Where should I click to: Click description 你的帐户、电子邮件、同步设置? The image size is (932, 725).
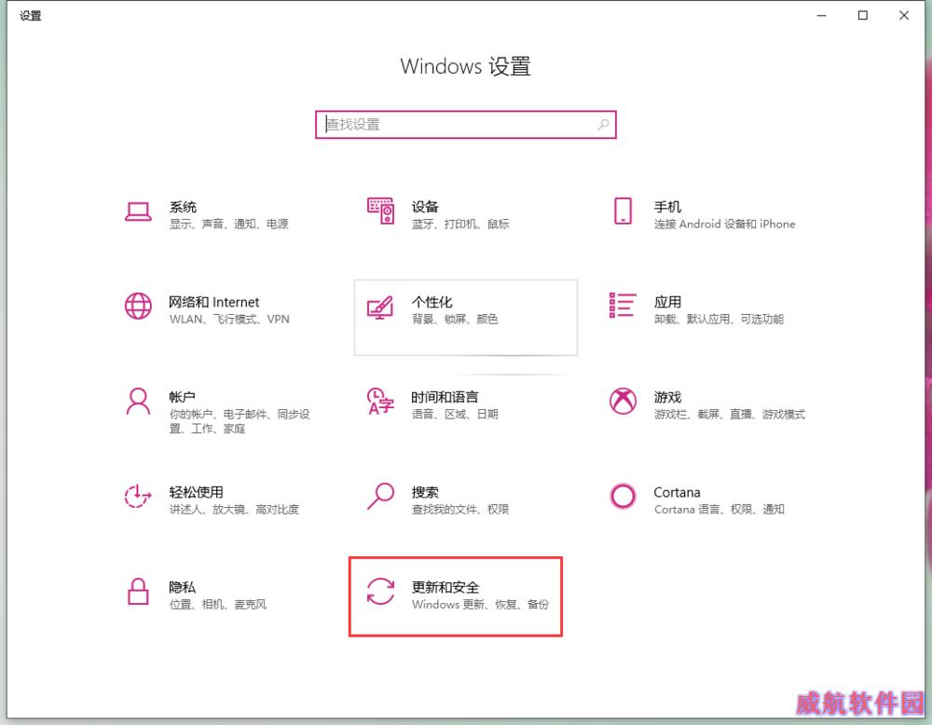[240, 421]
